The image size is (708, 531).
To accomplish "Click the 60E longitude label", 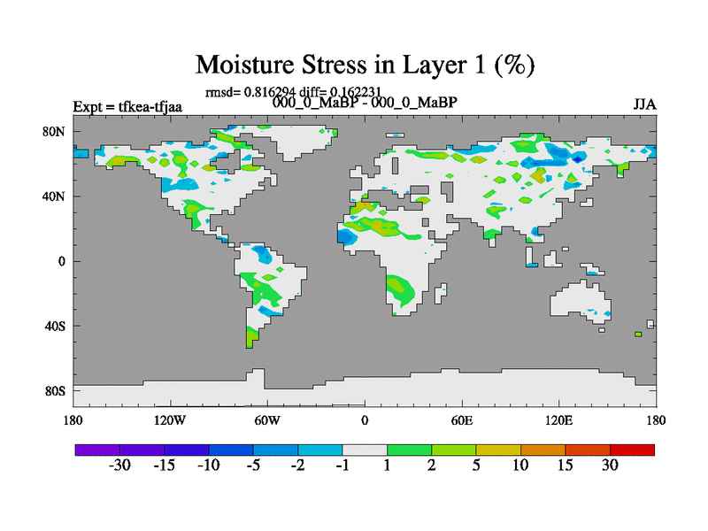I will tap(462, 421).
